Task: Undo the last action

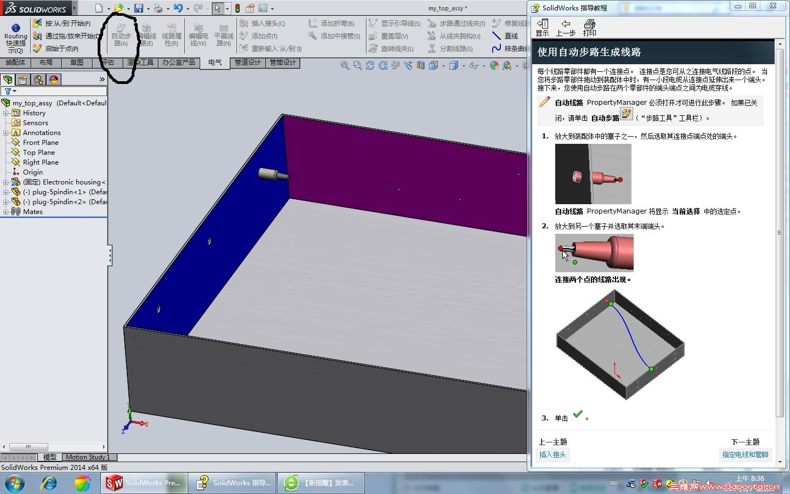Action: click(178, 8)
